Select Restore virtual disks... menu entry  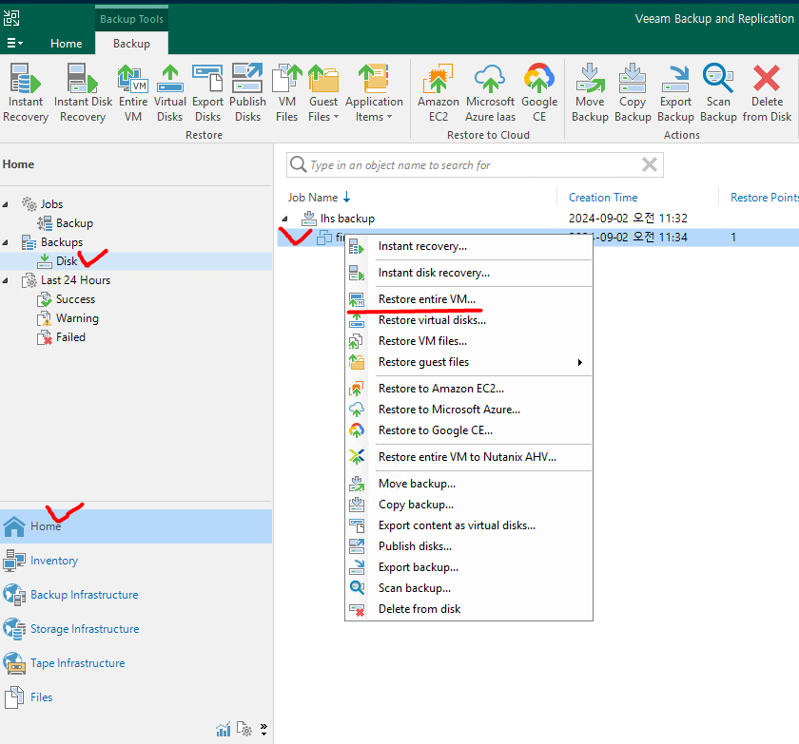tap(469, 320)
